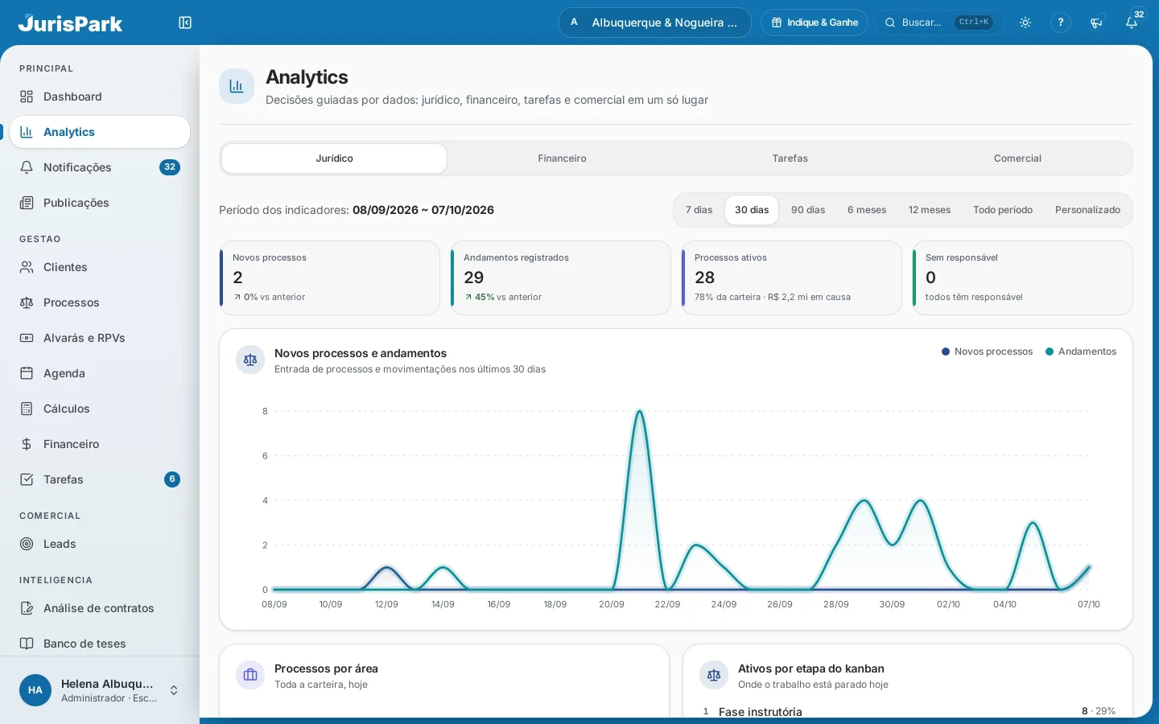Toggle Andamentos legend series
Viewport: 1159px width, 724px height.
point(1081,352)
